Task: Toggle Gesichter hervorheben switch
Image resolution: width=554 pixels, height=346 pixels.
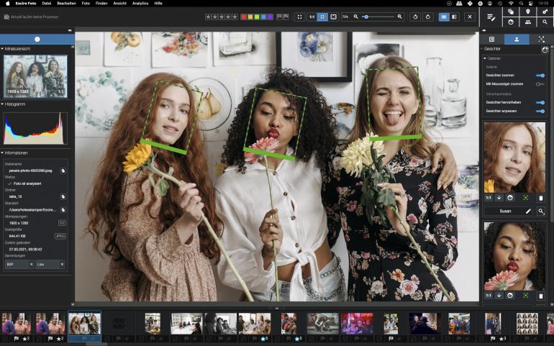Action: point(540,102)
